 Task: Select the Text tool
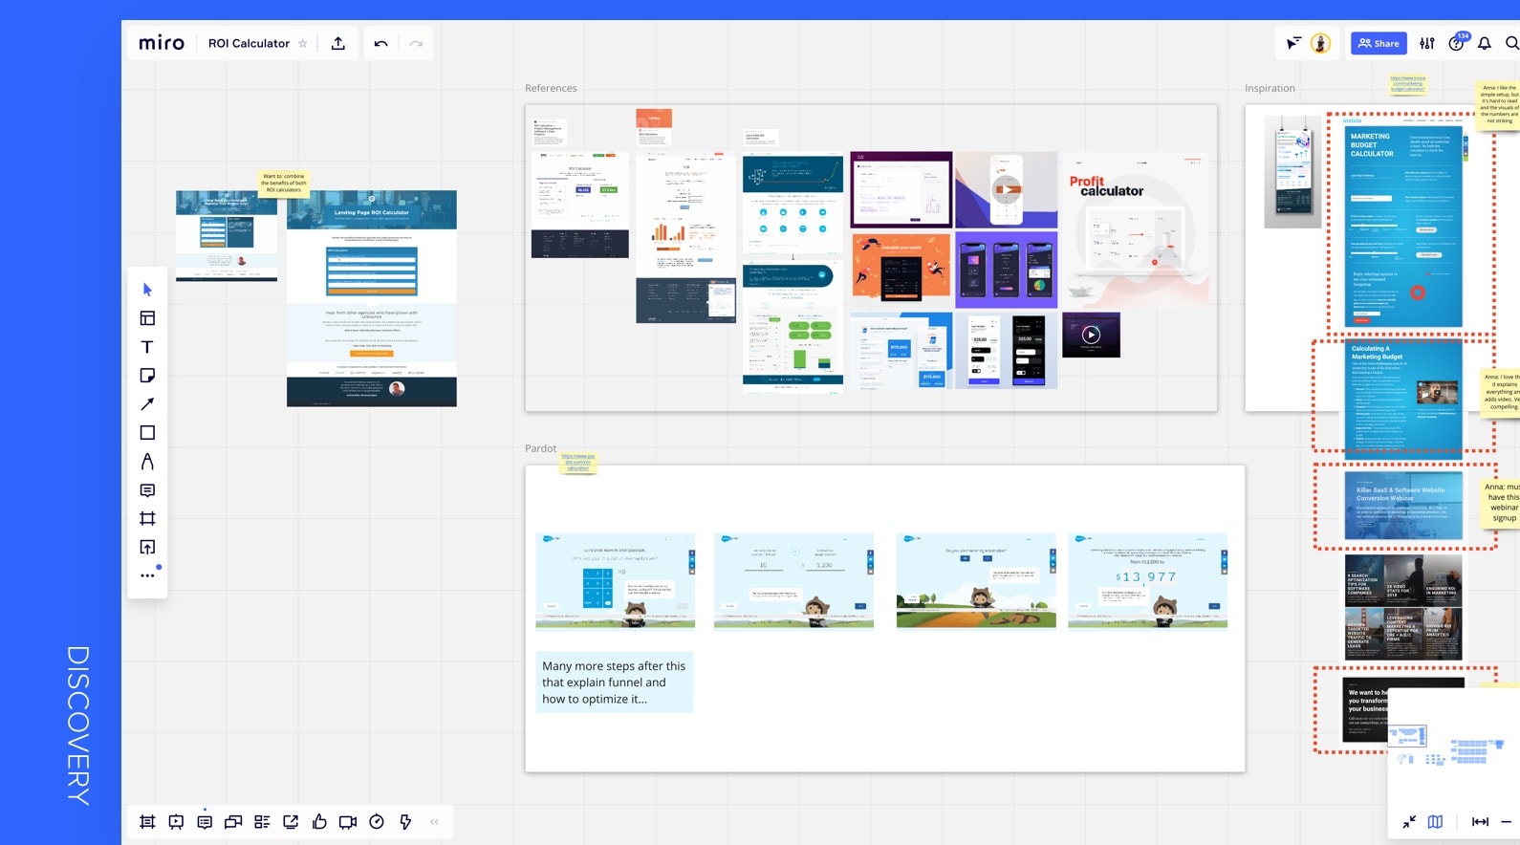[x=147, y=347]
